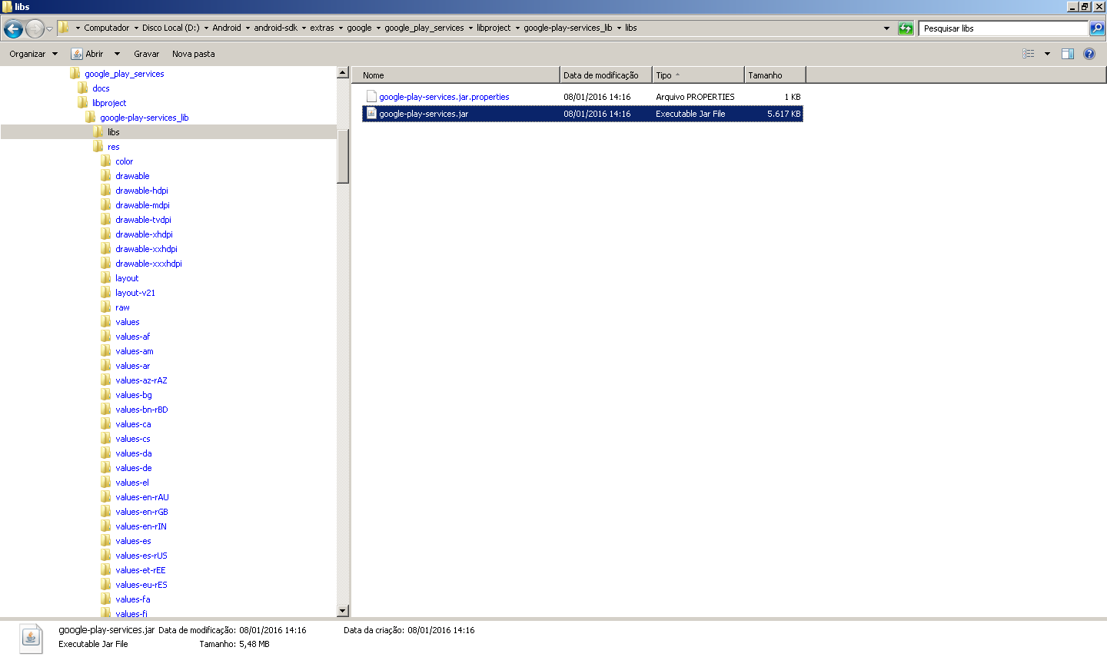This screenshot has height=657, width=1107.
Task: Click the values-bg folder icon
Action: 106,395
